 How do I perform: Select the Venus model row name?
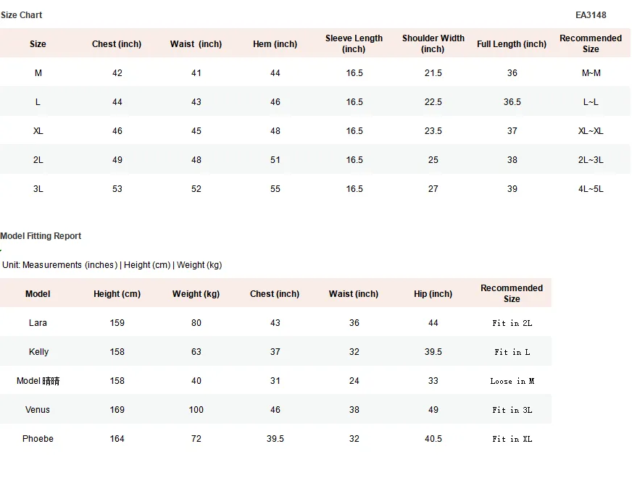tap(38, 410)
